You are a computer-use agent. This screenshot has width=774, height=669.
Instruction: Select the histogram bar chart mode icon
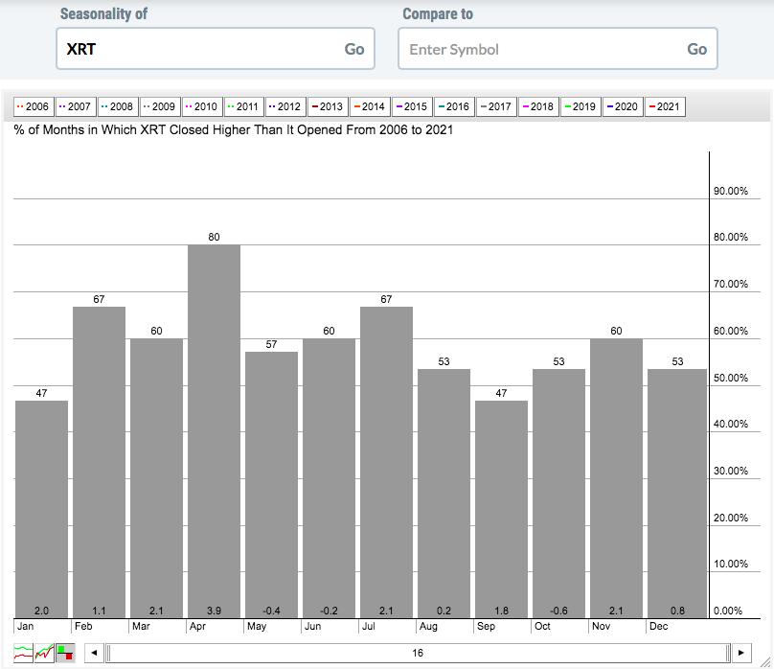[65, 653]
